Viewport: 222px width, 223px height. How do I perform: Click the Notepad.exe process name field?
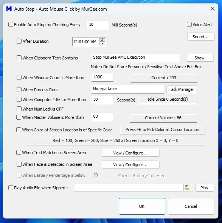click(x=128, y=89)
